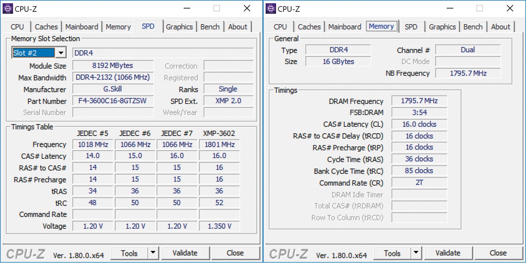Click Cycle Time (tRAS) 36 clocks value
The height and width of the screenshot is (263, 526).
click(419, 159)
